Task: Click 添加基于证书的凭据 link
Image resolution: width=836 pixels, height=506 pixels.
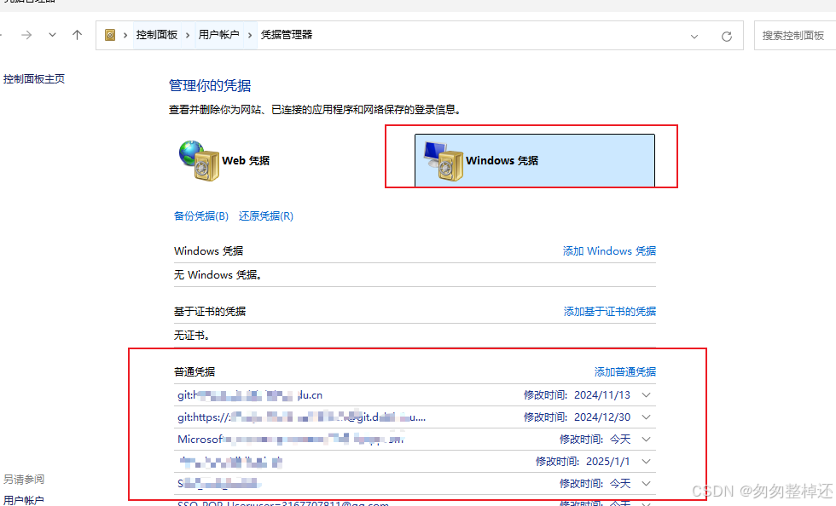Action: click(610, 311)
